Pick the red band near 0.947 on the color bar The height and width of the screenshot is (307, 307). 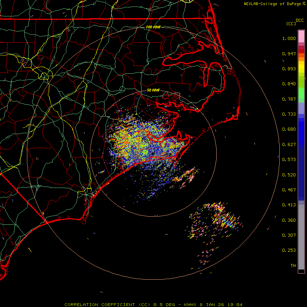(301, 51)
